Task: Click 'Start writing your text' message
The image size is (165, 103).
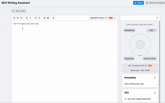Action: 134,84
